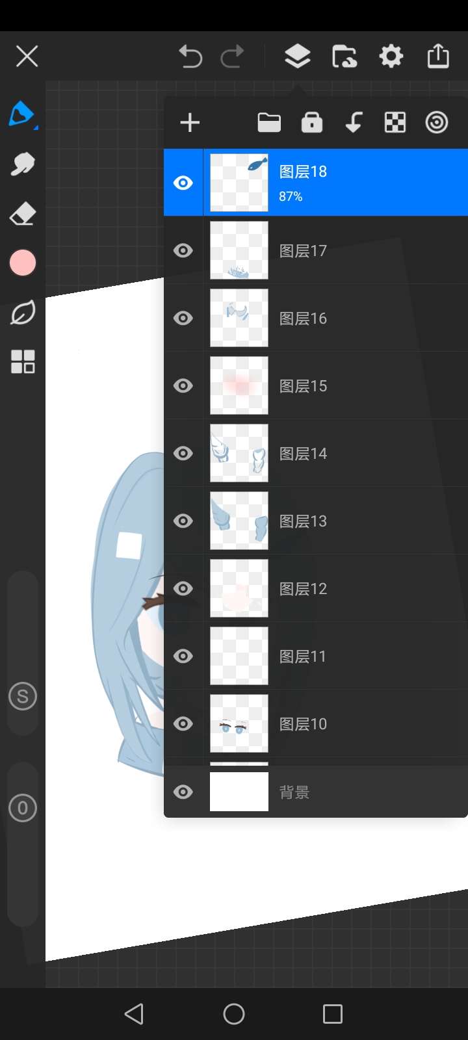Toggle alpha lock checkerboard icon
The image size is (468, 1040).
coord(395,122)
